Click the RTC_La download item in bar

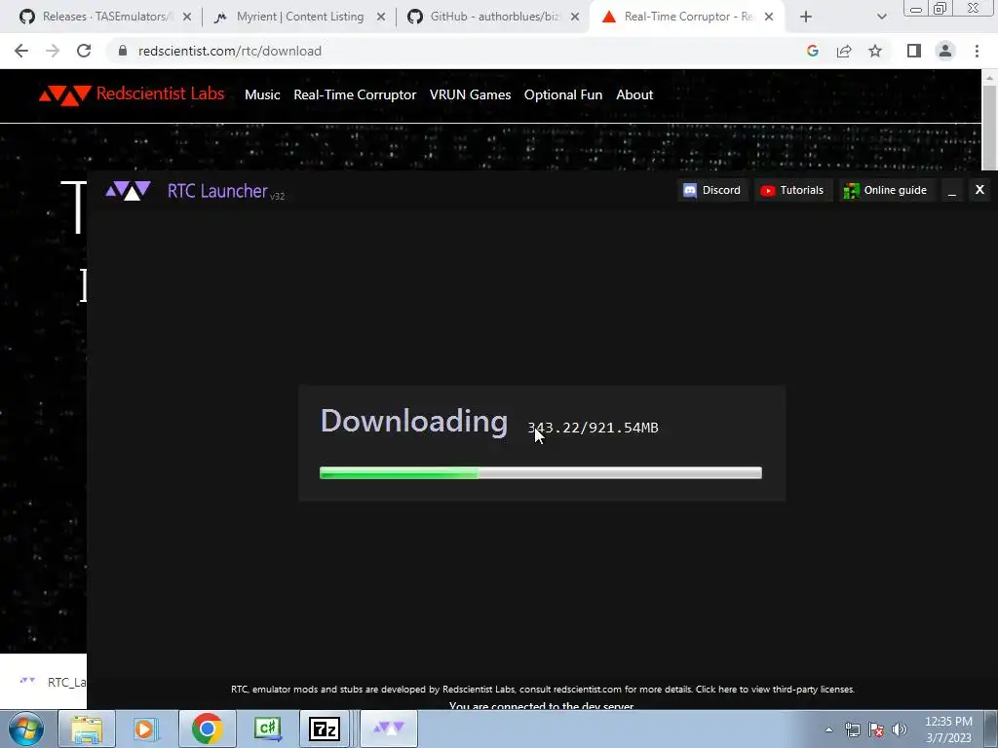click(x=54, y=682)
